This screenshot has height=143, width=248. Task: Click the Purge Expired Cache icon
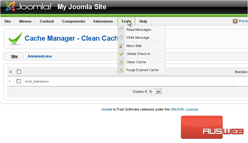[121, 70]
